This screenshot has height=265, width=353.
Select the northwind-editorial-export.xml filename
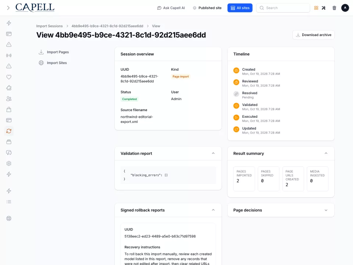137,119
